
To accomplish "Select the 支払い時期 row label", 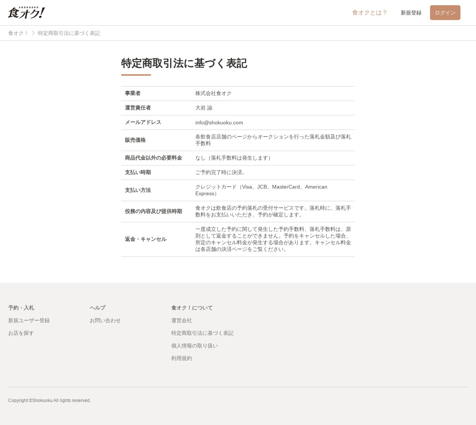I will (138, 173).
